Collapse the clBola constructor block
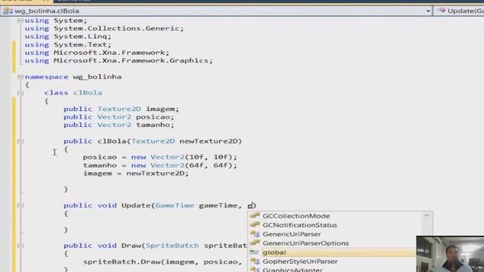Viewport: 484px width, 272px height. point(20,141)
